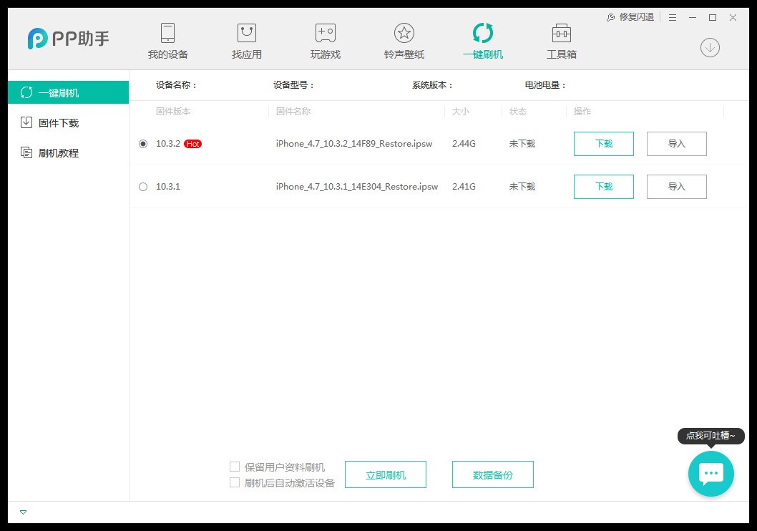Select the 10.3.1 firmware radio button
Screen dimensions: 757x531
click(x=142, y=187)
